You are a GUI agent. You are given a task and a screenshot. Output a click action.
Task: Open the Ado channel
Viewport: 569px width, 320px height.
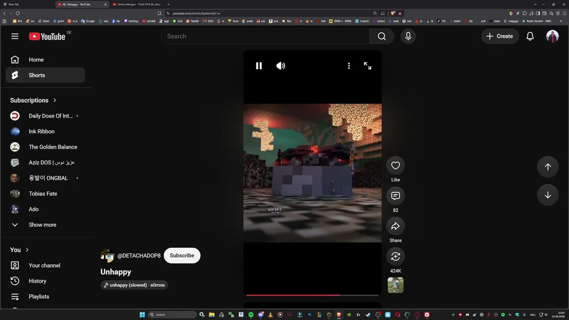(45, 209)
